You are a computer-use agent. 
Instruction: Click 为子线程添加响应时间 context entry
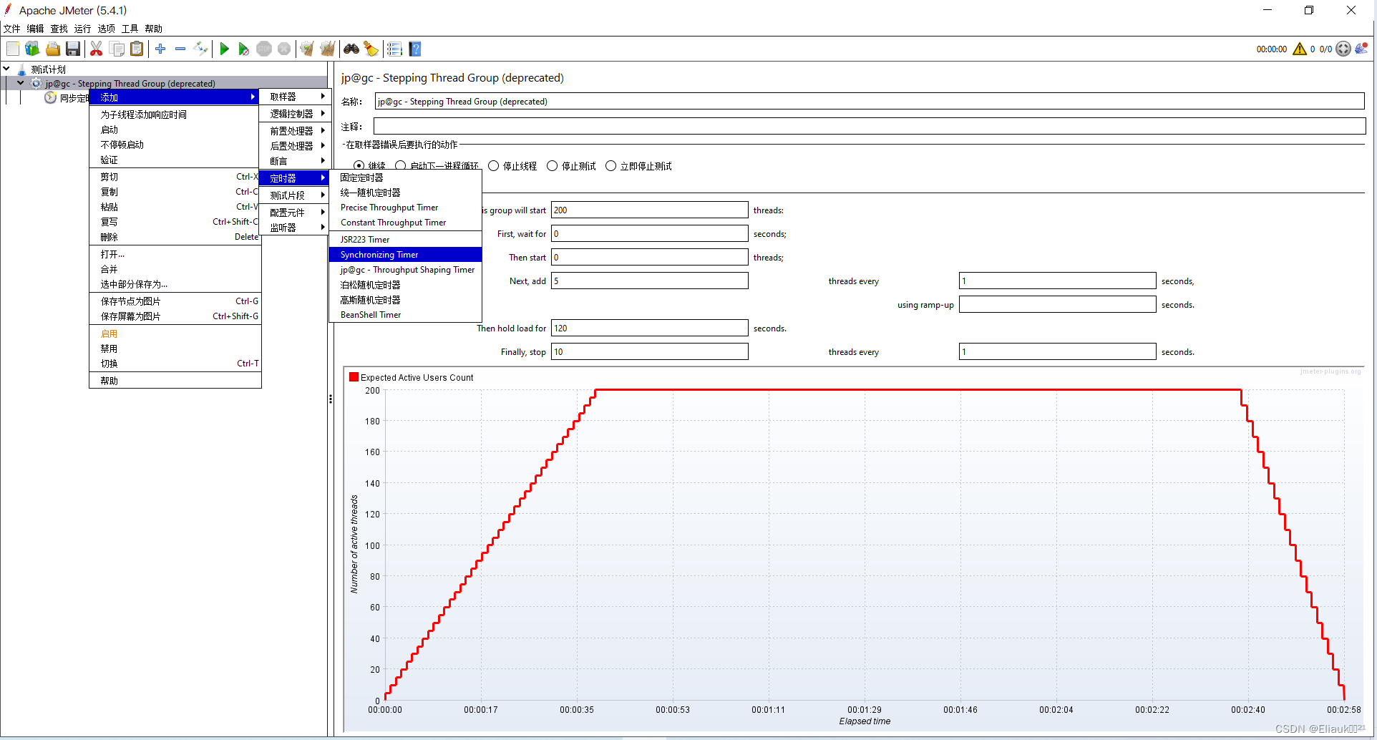click(x=175, y=115)
